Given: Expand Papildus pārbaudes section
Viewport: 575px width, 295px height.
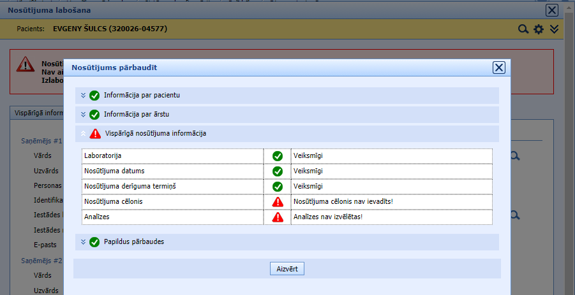Looking at the screenshot, I should click(x=83, y=242).
